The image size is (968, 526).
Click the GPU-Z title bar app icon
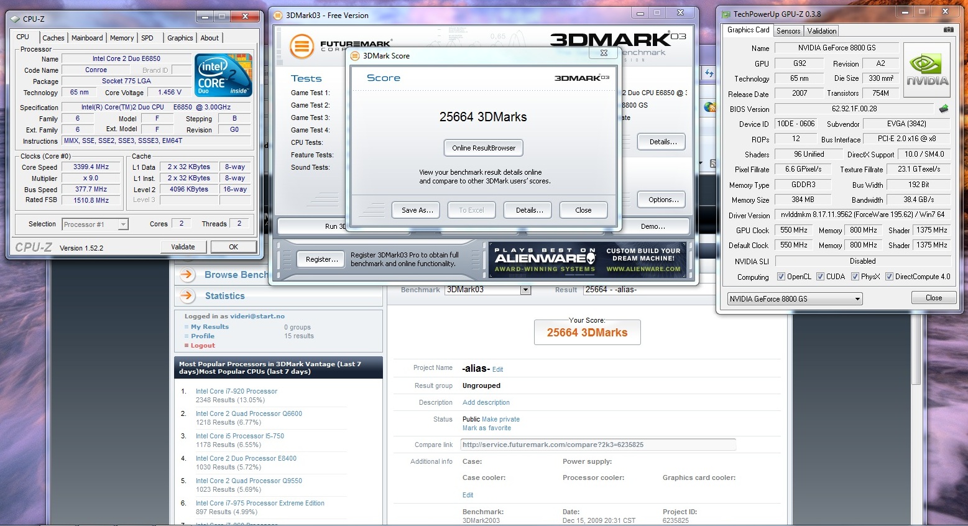pyautogui.click(x=726, y=14)
